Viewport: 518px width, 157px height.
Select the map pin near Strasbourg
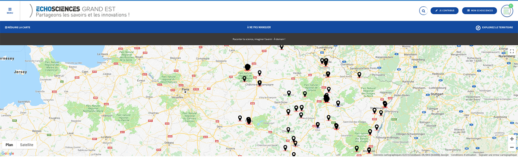pos(385,104)
